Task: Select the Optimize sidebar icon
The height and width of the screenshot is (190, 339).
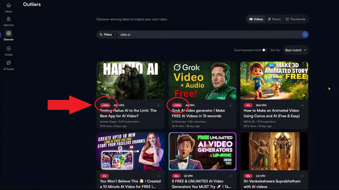Action: pyautogui.click(x=8, y=21)
